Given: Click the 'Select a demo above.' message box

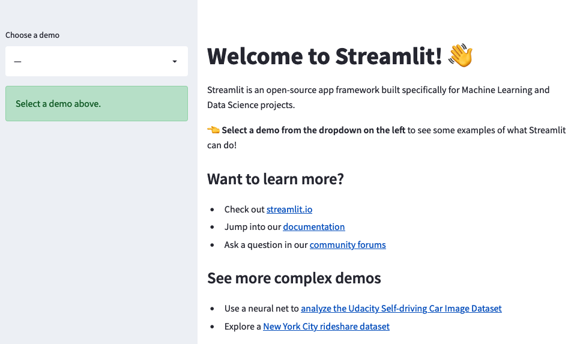Looking at the screenshot, I should (97, 104).
